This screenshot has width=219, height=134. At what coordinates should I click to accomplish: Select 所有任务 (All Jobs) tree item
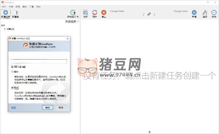[10, 29]
